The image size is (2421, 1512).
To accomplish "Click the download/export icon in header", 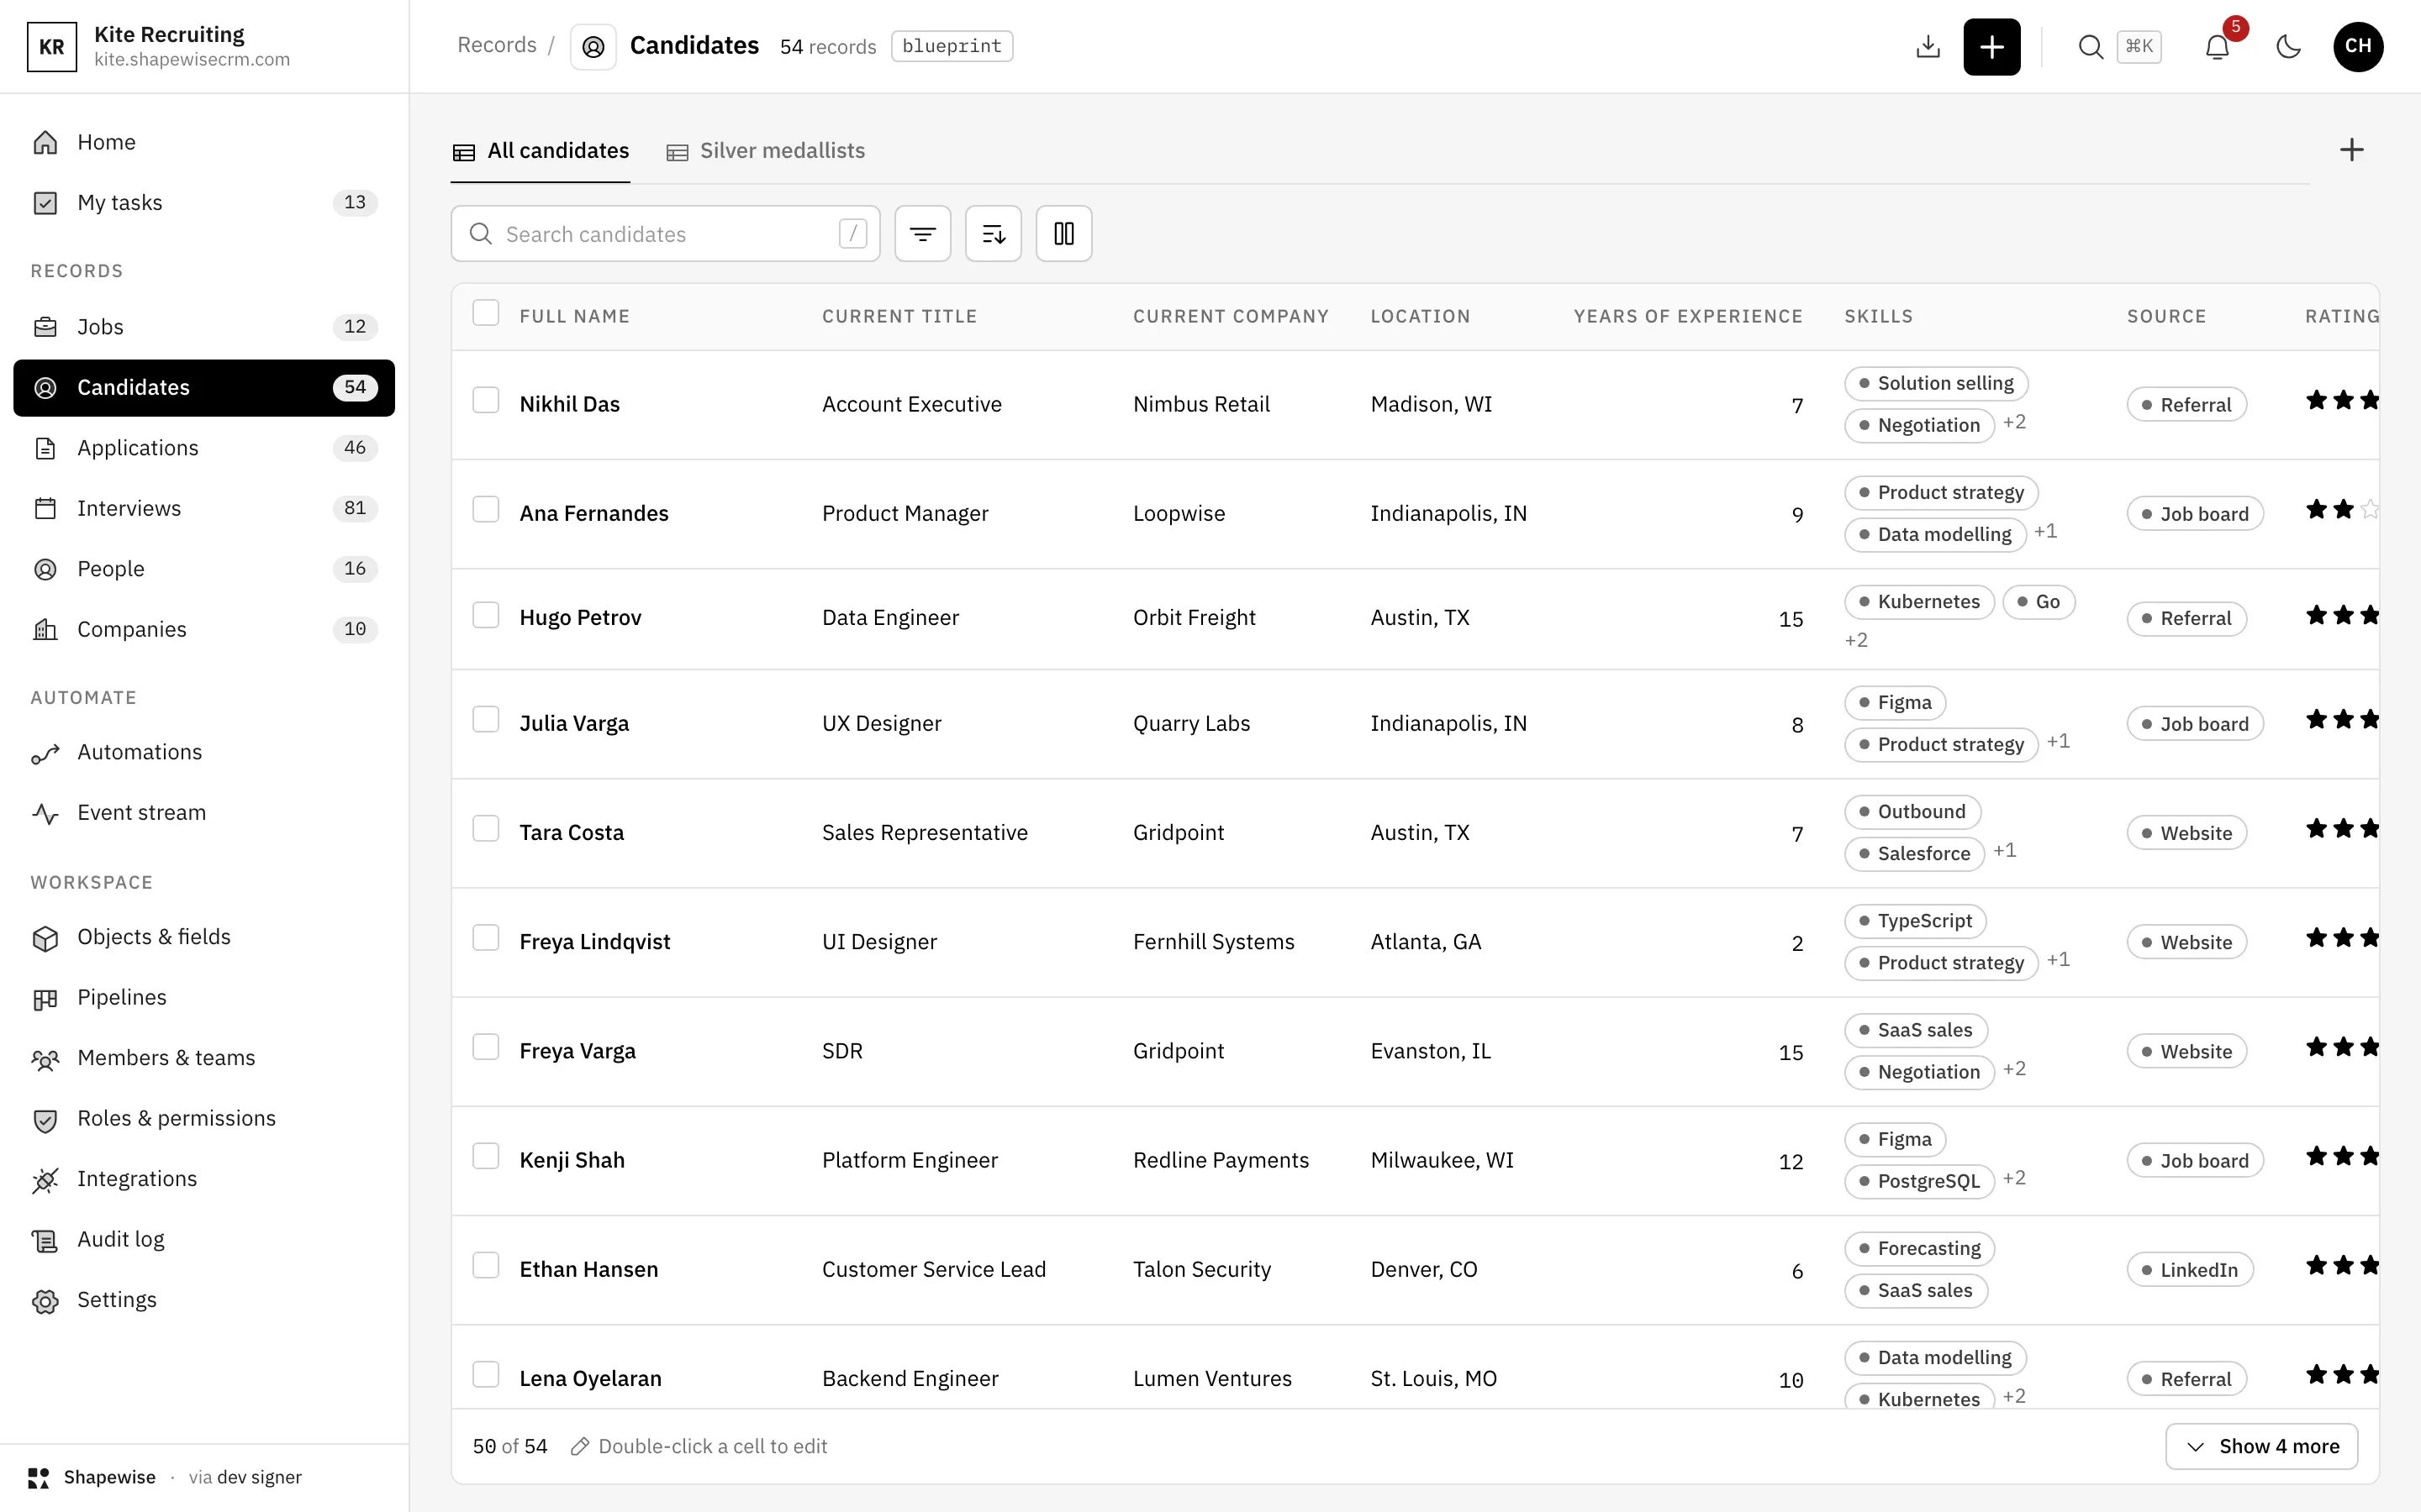I will click(x=1928, y=47).
